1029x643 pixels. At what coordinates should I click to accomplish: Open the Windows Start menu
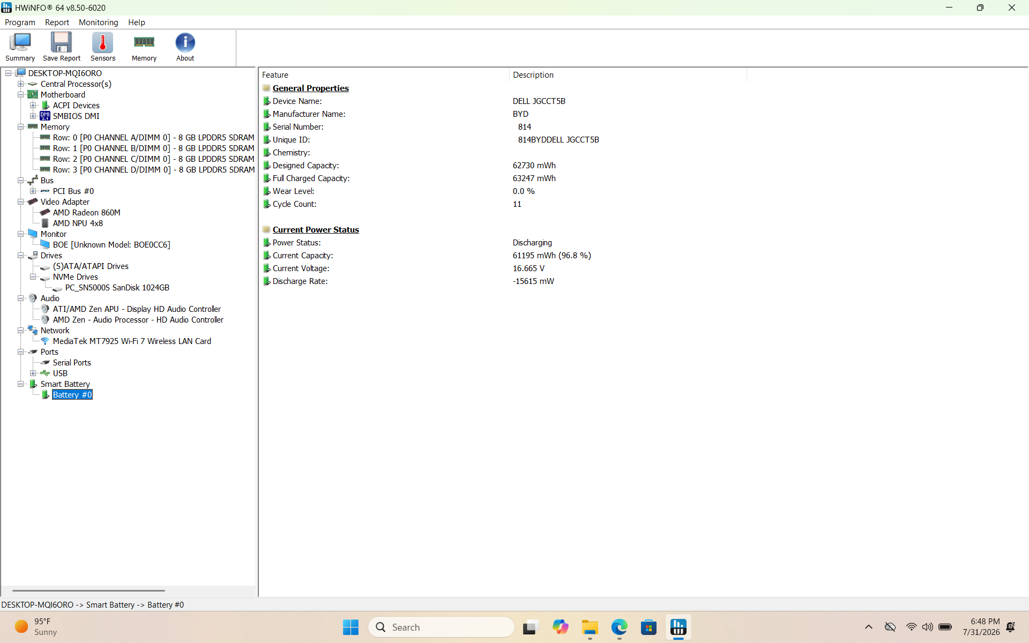351,627
